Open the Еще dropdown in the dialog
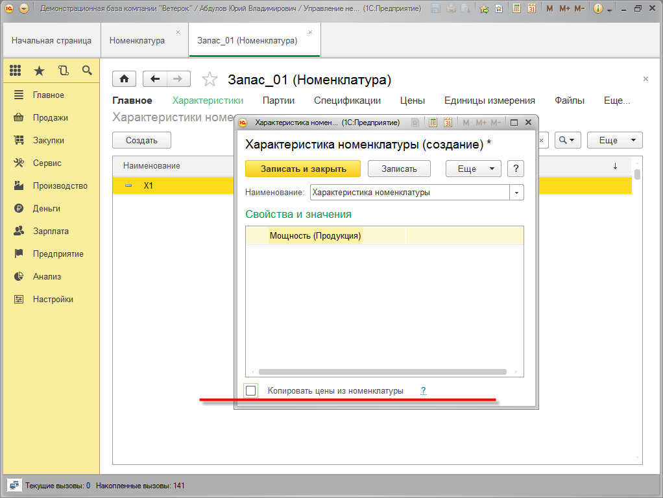 pos(473,169)
